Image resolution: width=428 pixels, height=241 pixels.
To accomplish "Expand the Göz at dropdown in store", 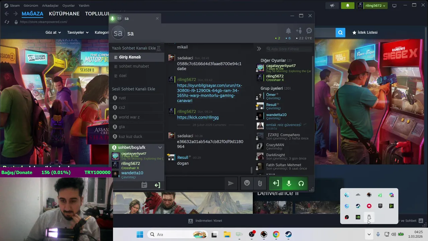I will tap(53, 32).
